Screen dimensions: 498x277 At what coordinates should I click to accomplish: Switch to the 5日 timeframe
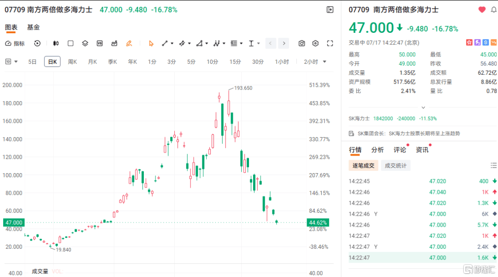(x=32, y=62)
